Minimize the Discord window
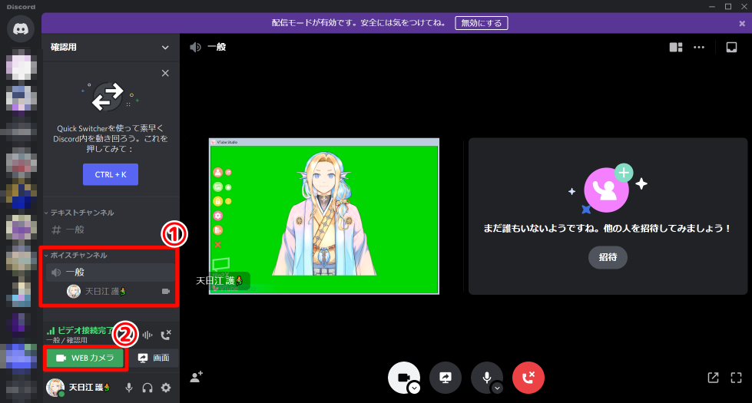Viewport: 752px width, 403px height. click(x=712, y=6)
